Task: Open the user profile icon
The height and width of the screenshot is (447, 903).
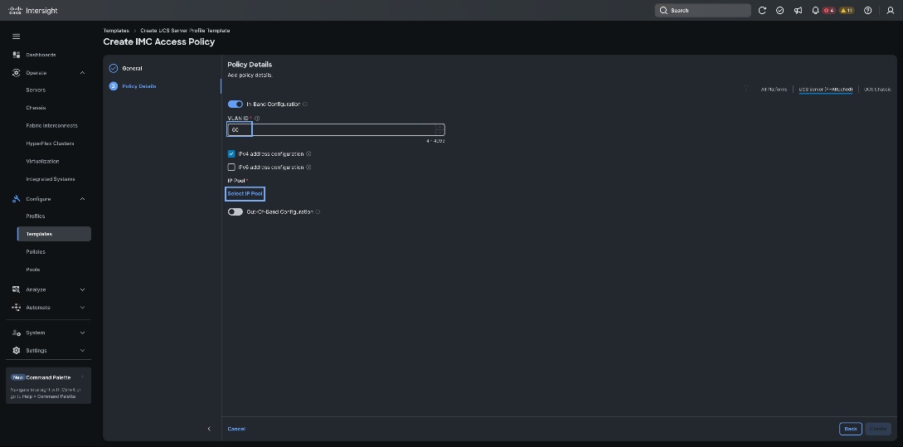Action: pyautogui.click(x=891, y=11)
